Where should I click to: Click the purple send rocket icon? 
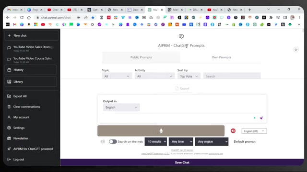tap(261, 118)
